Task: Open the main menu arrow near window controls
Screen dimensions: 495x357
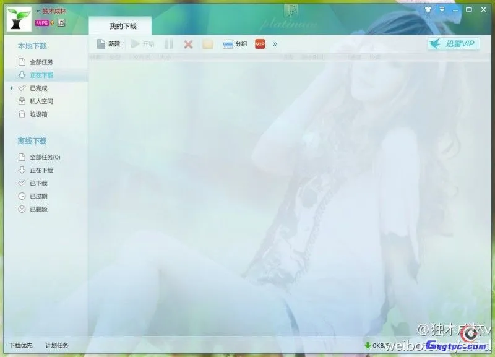Action: [441, 9]
